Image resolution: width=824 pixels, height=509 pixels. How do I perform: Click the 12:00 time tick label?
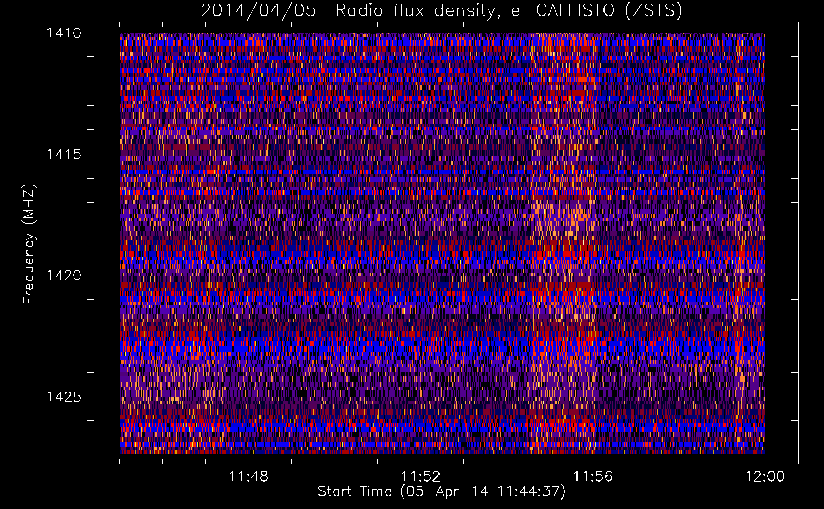pyautogui.click(x=765, y=477)
